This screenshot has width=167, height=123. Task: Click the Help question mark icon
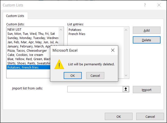point(145,5)
